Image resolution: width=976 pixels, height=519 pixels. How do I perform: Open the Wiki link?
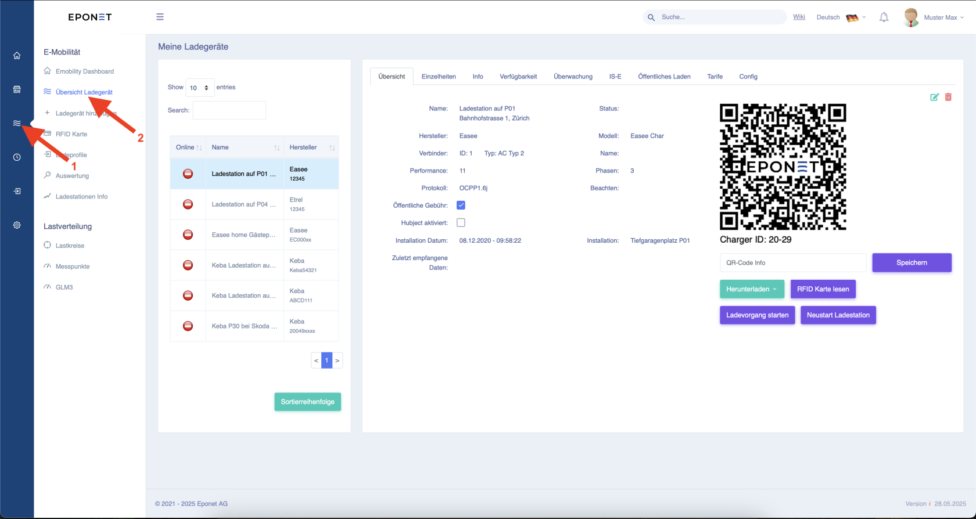pos(799,17)
